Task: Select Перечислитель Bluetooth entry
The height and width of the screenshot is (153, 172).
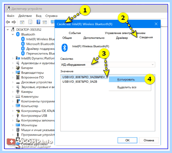Action: [40, 54]
